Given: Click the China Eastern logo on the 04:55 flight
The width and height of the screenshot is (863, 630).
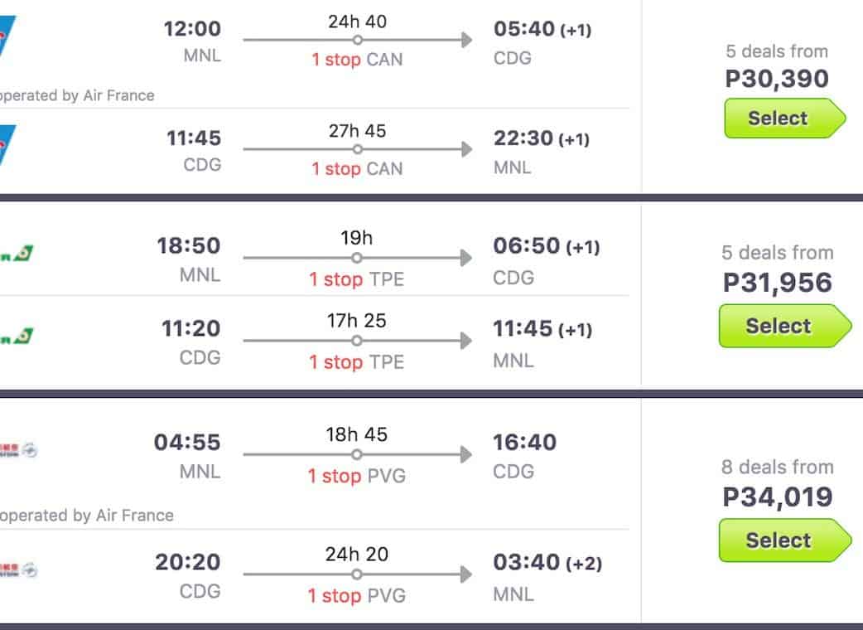Looking at the screenshot, I should (18, 451).
